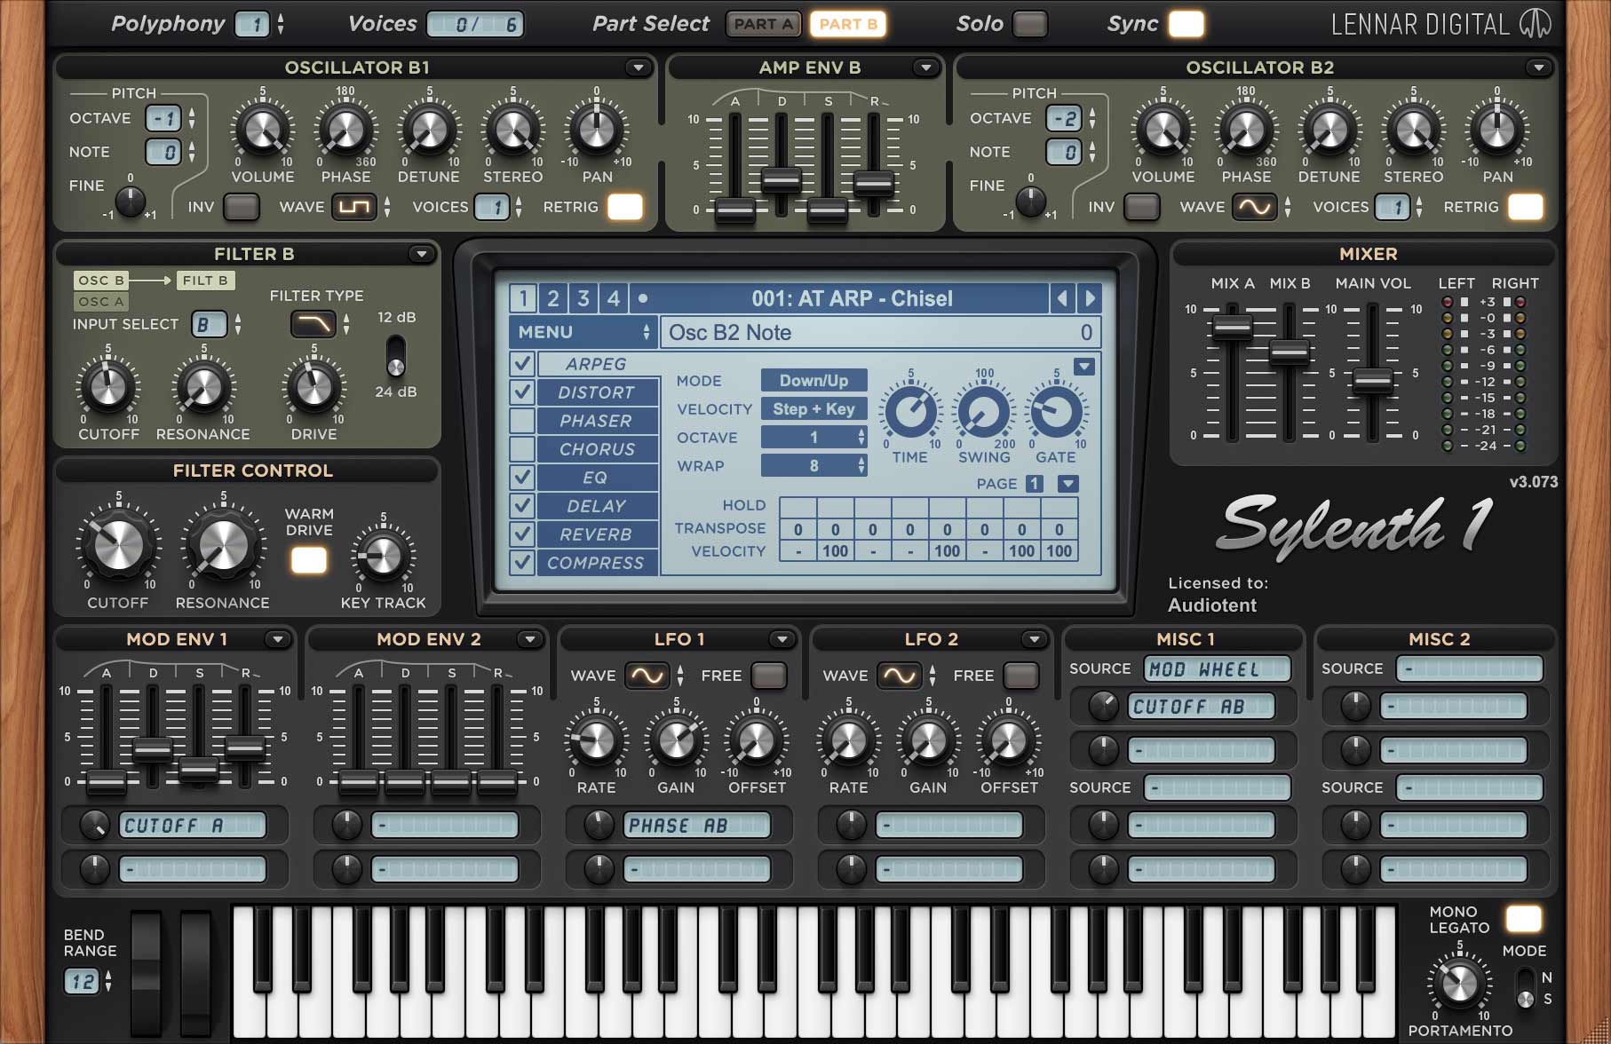The height and width of the screenshot is (1044, 1611).
Task: Expand the Mod Env 1 dropdown
Action: point(277,639)
